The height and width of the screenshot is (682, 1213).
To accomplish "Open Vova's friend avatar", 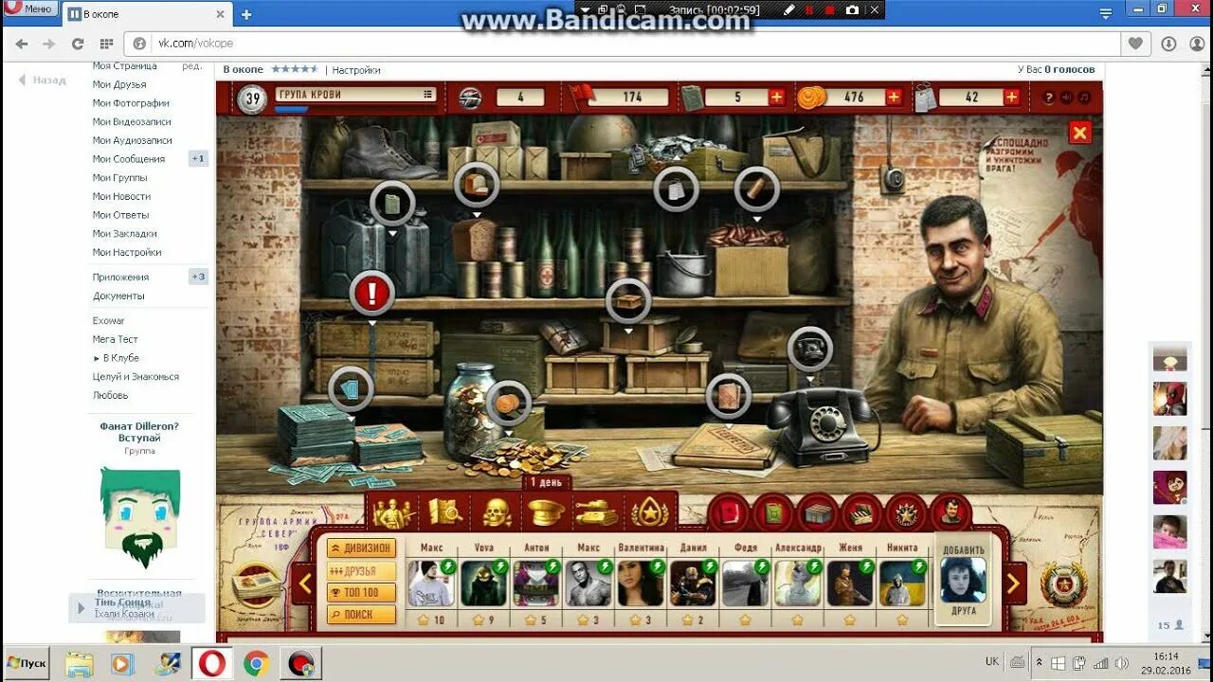I will pyautogui.click(x=484, y=583).
